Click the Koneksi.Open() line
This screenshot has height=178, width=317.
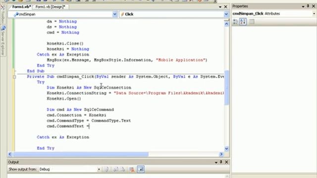64,99
